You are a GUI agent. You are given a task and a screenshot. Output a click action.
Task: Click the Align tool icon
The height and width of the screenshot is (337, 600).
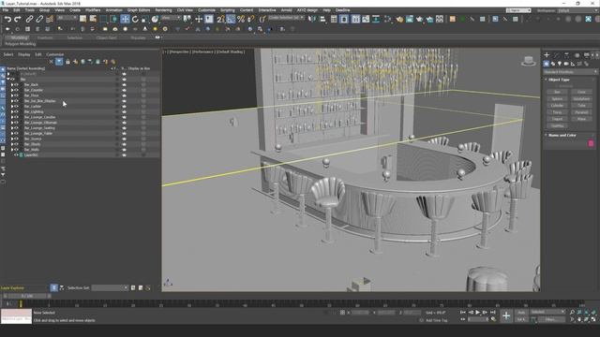[322, 19]
